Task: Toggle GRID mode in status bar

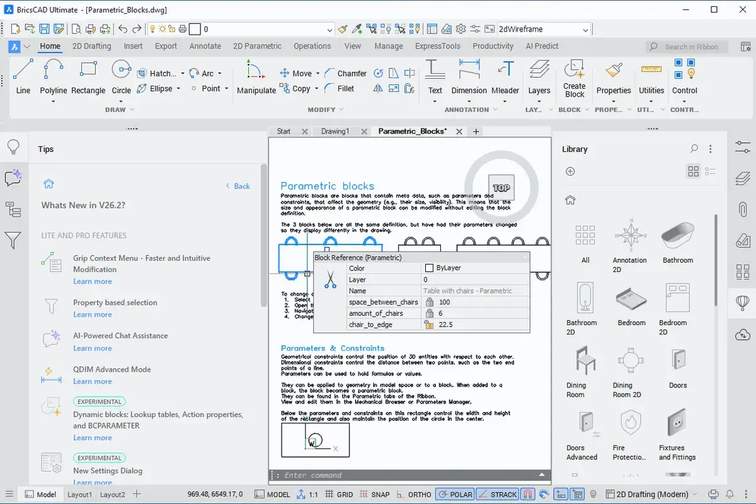Action: coord(339,495)
